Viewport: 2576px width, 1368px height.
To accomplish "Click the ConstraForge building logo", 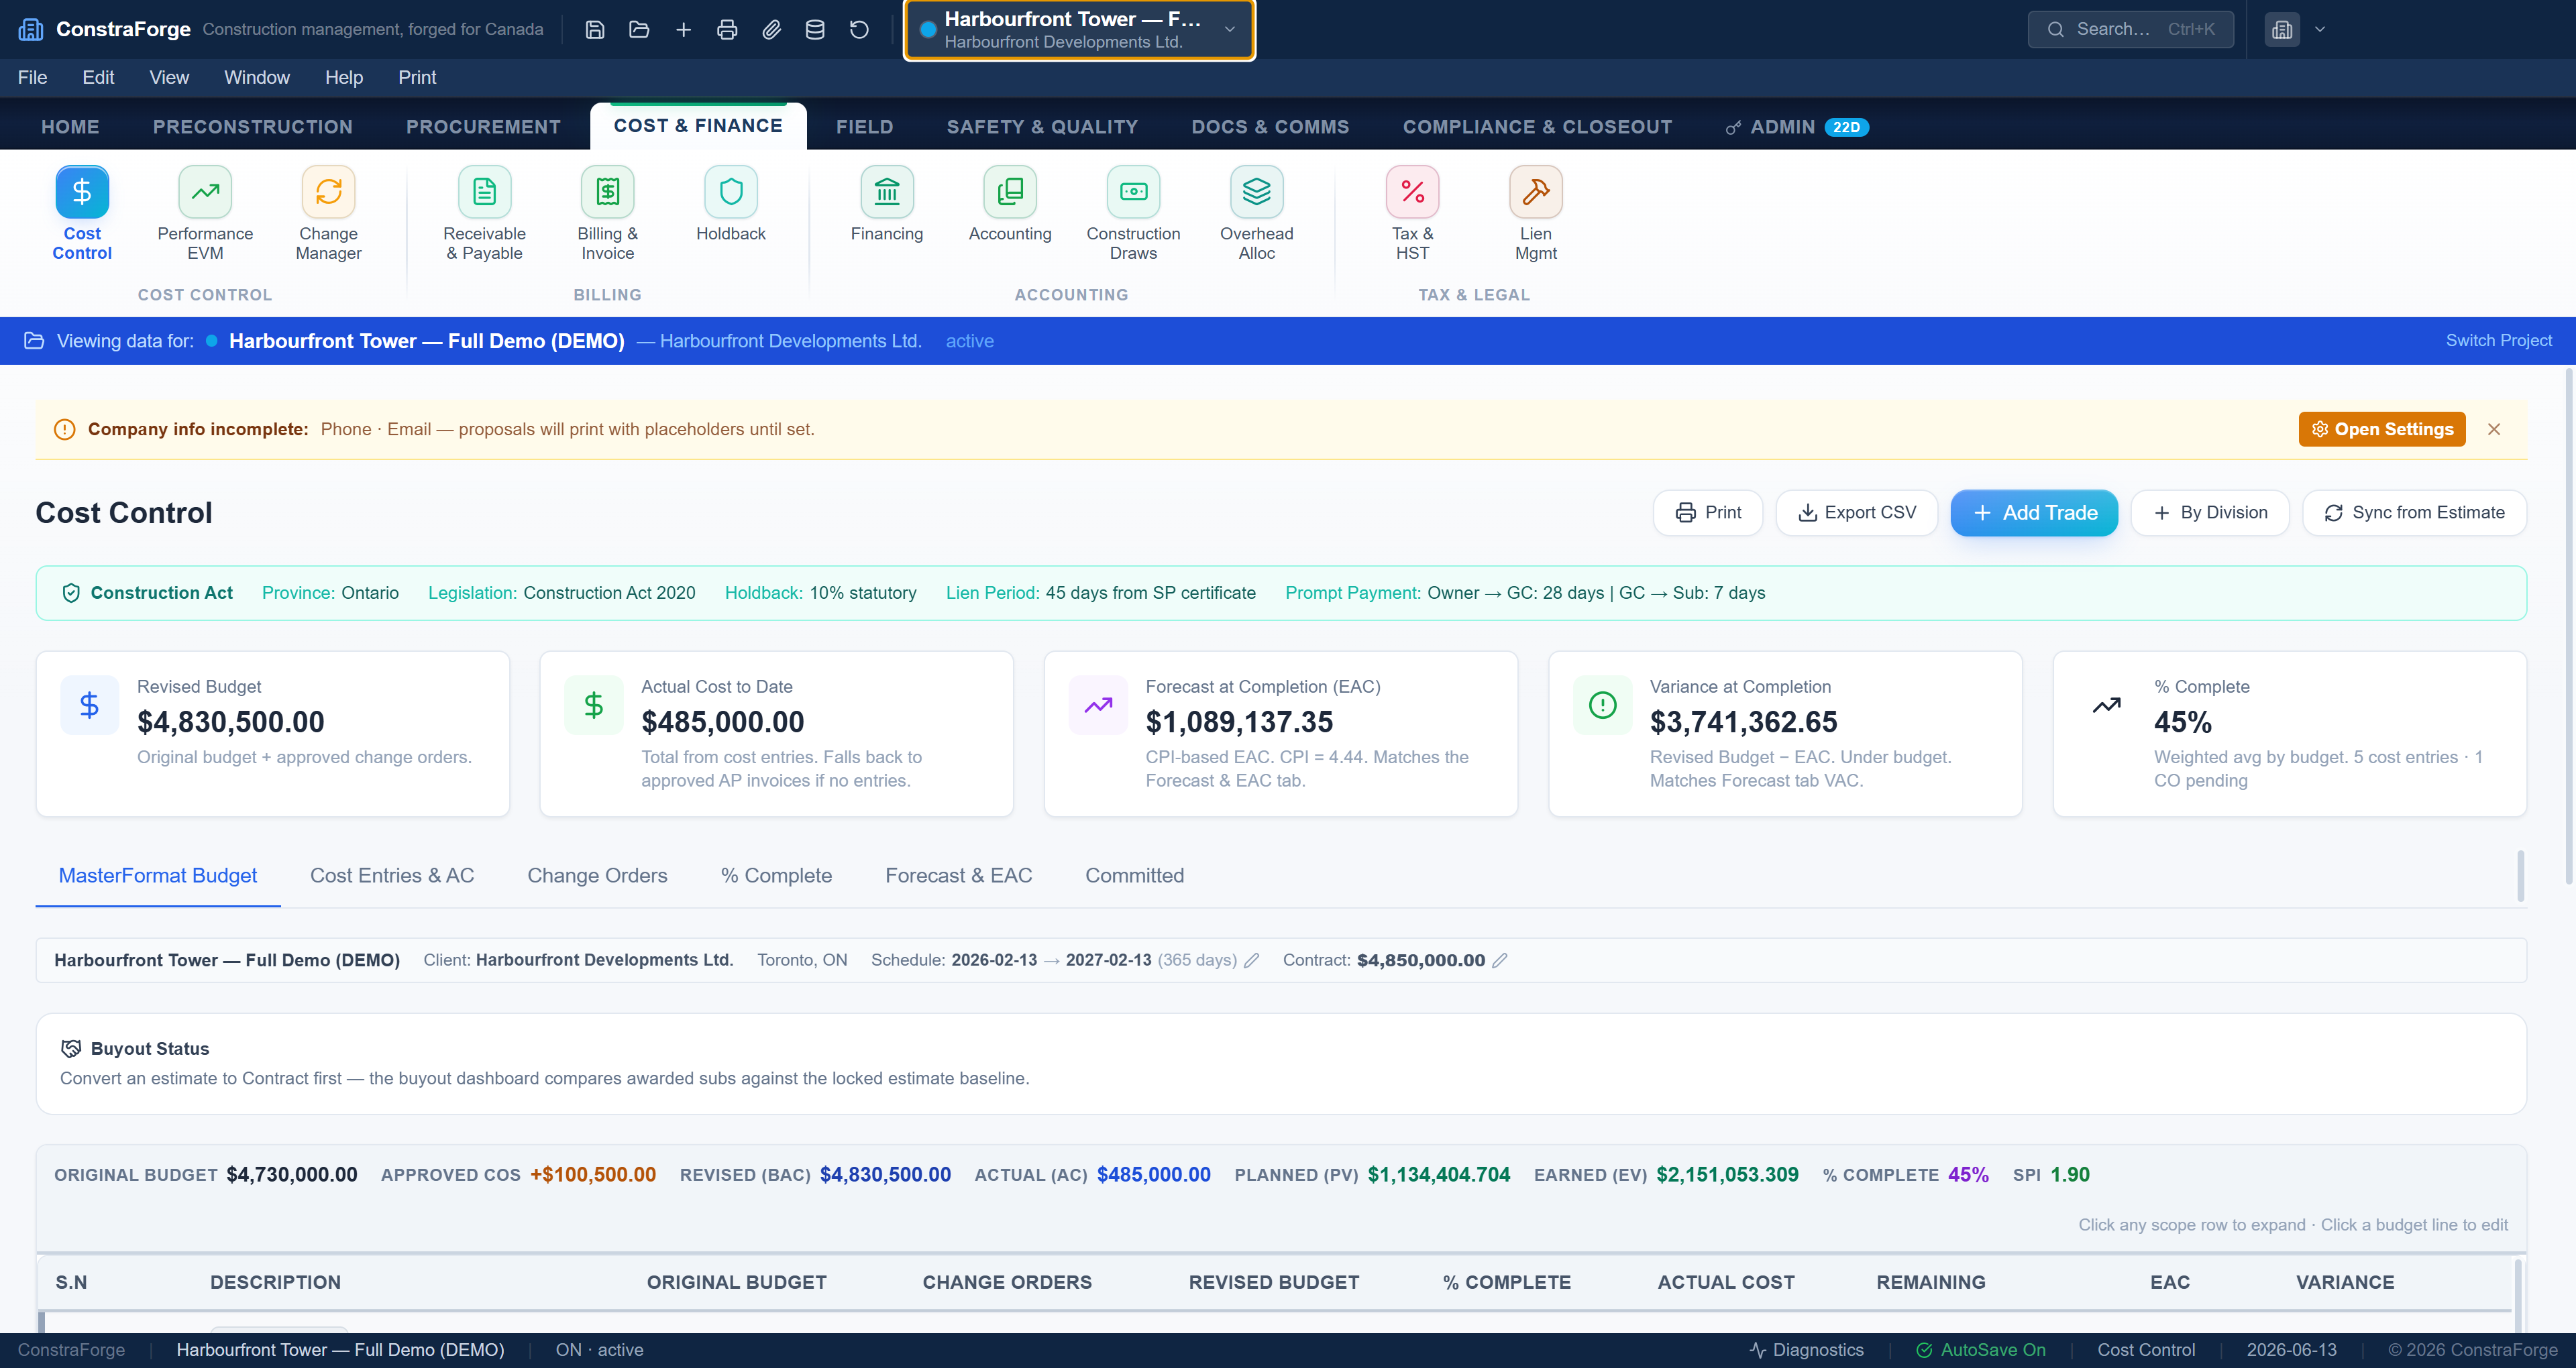I will point(31,29).
